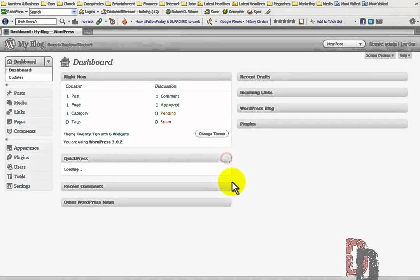This screenshot has height=280, width=420.
Task: Expand the Screen Options panel
Action: tap(380, 56)
